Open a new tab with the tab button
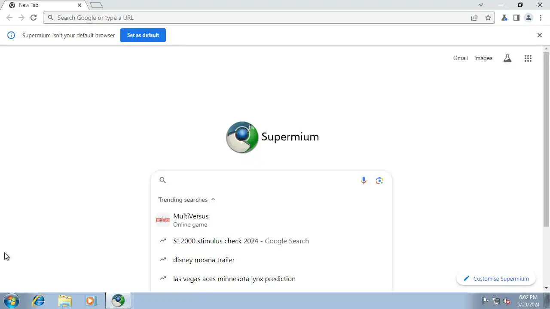This screenshot has height=309, width=550. (x=96, y=5)
